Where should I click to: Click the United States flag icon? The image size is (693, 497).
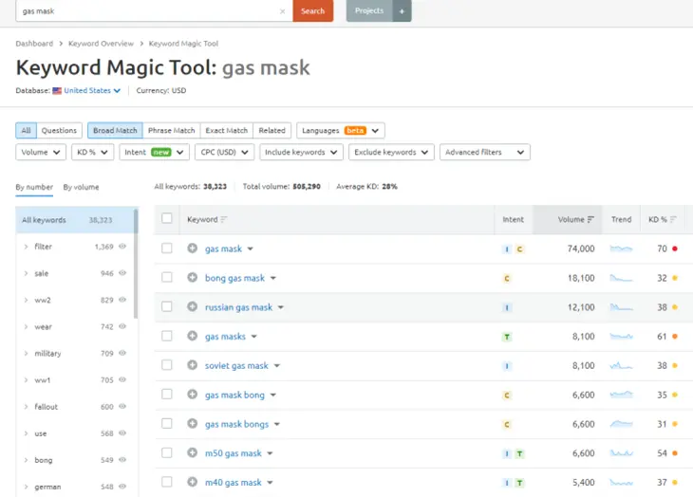tap(57, 90)
